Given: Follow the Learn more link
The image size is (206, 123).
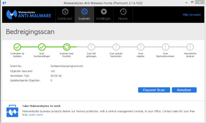Looking at the screenshot, I should [x=36, y=115].
